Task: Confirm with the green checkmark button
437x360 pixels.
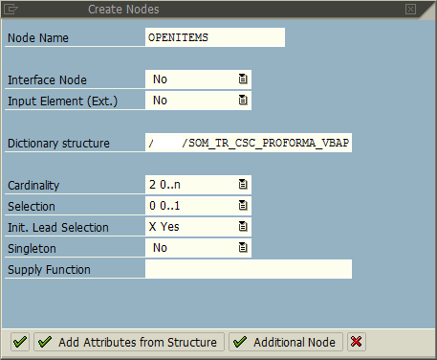Action: tap(20, 342)
